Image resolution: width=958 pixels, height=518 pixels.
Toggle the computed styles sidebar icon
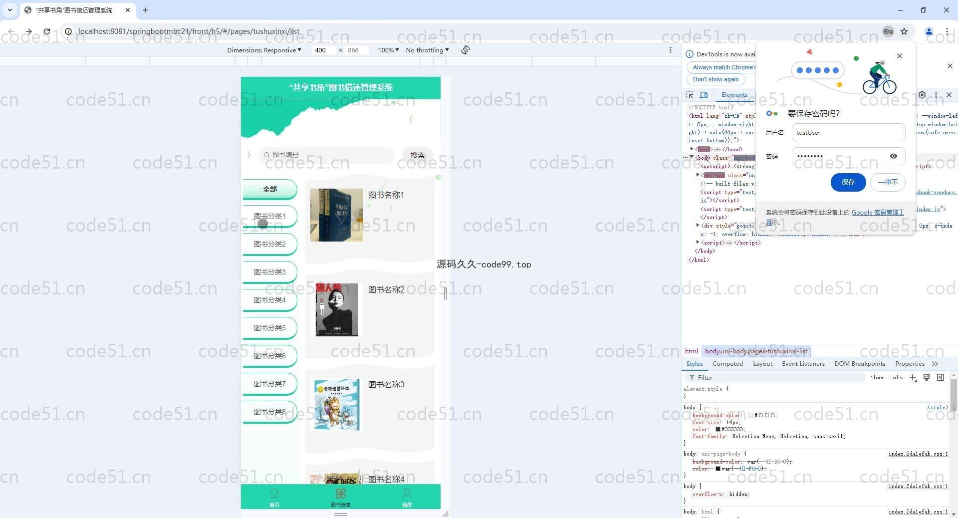pos(941,377)
